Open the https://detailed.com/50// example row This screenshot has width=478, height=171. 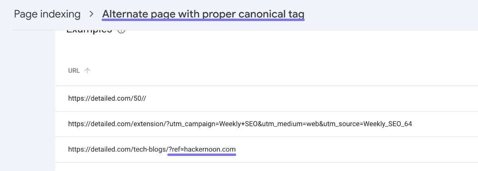click(266, 98)
